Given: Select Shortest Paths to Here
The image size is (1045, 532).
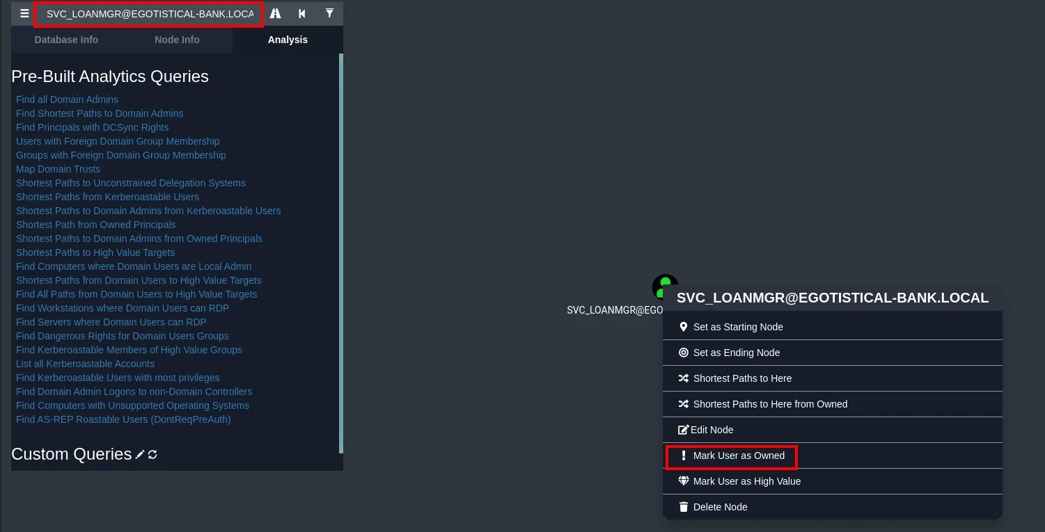Looking at the screenshot, I should [x=833, y=378].
